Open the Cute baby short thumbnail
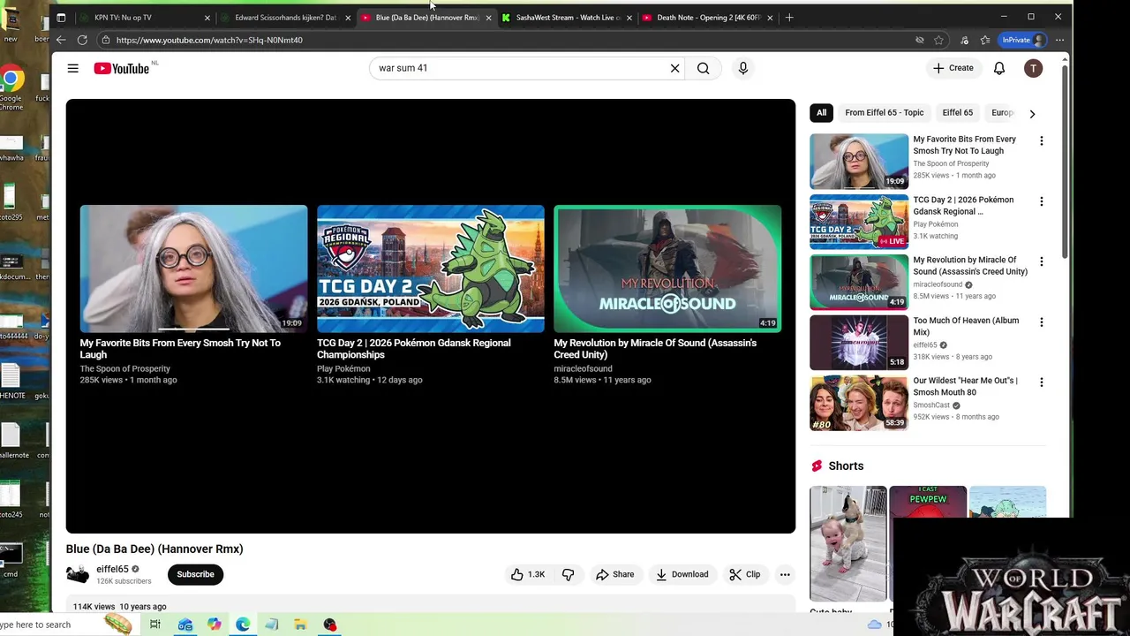The image size is (1130, 636). (848, 543)
